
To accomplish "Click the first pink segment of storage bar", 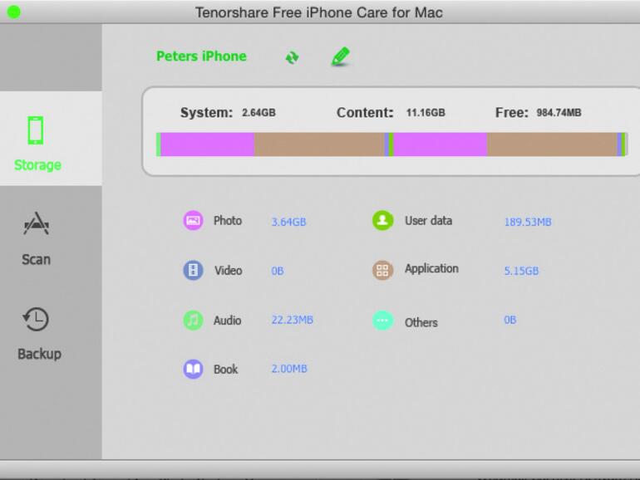I will 207,144.
